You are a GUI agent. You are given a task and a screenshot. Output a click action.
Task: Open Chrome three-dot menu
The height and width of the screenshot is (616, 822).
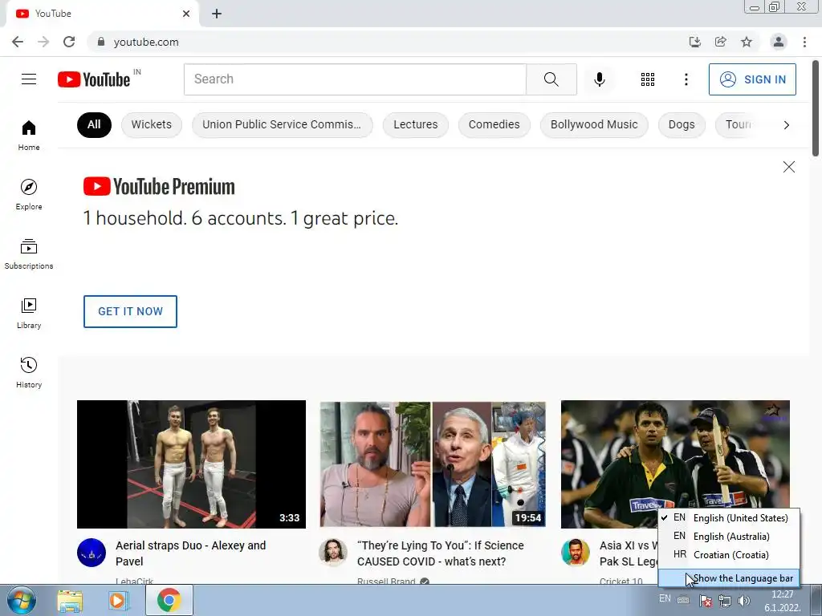(804, 42)
